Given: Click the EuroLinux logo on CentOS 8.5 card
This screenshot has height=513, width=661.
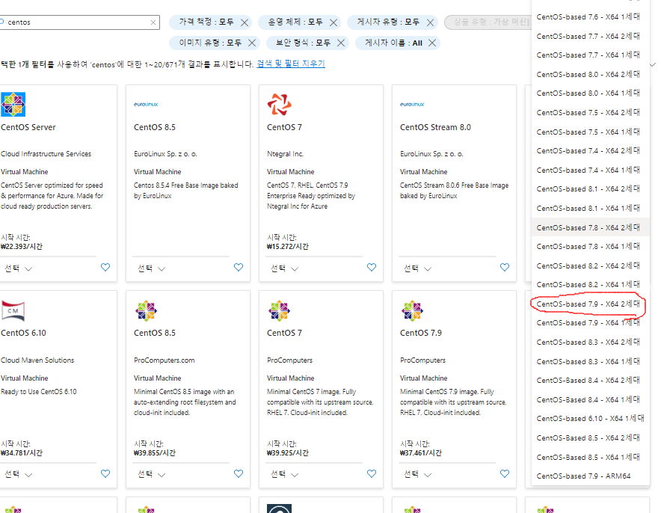Looking at the screenshot, I should coord(146,104).
